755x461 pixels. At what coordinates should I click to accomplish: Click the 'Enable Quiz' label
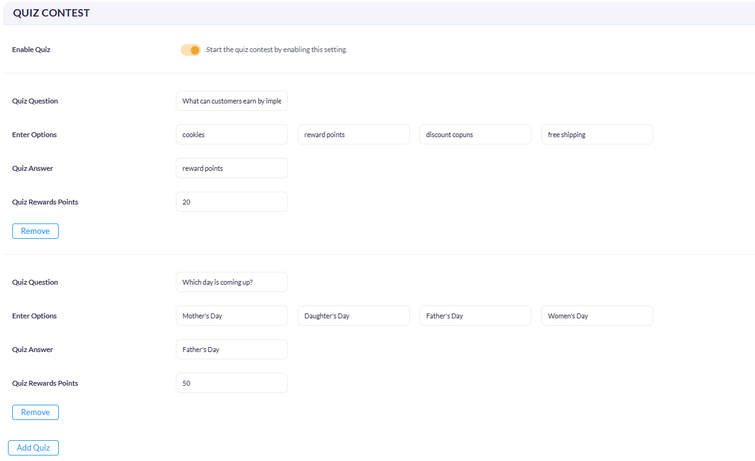pos(31,50)
